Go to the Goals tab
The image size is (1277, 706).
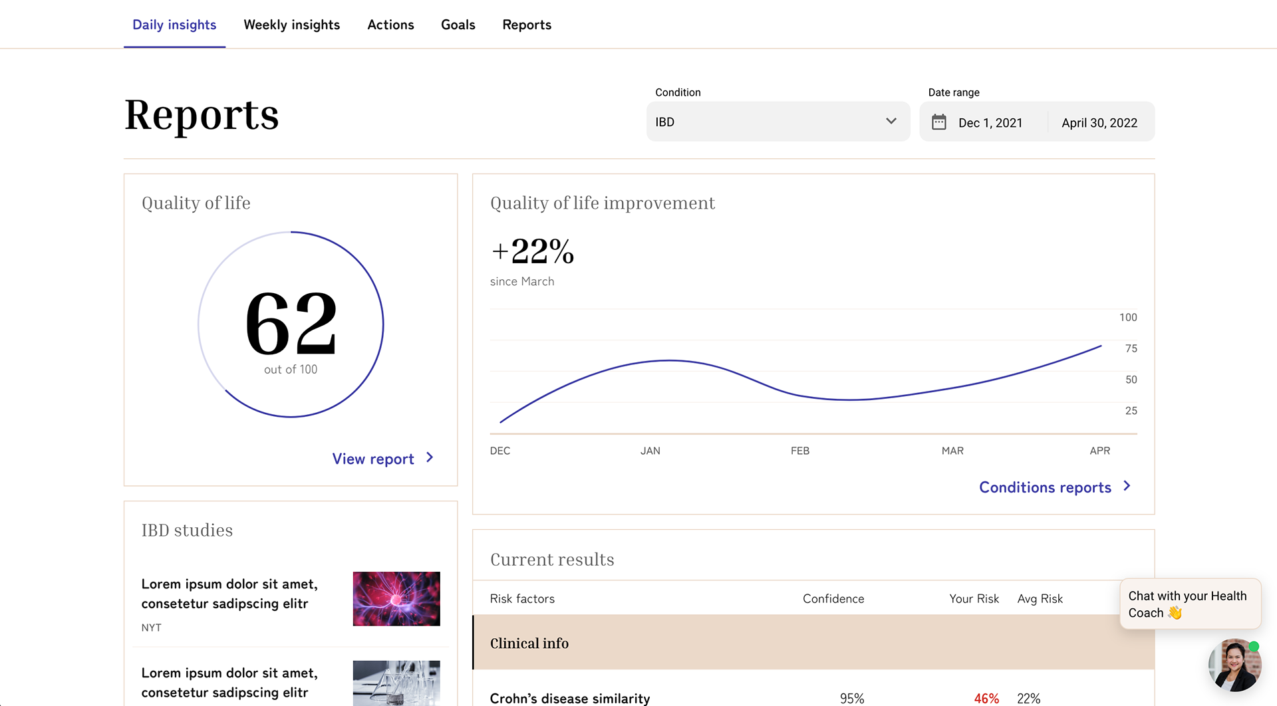point(458,25)
